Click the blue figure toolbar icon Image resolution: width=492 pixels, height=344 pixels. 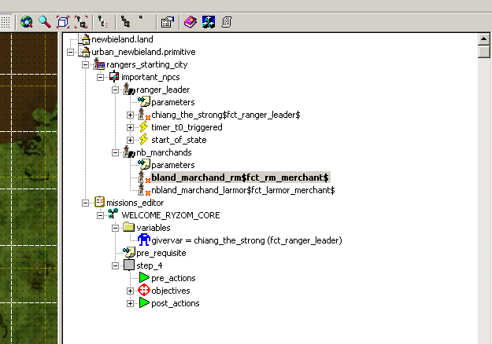click(208, 22)
